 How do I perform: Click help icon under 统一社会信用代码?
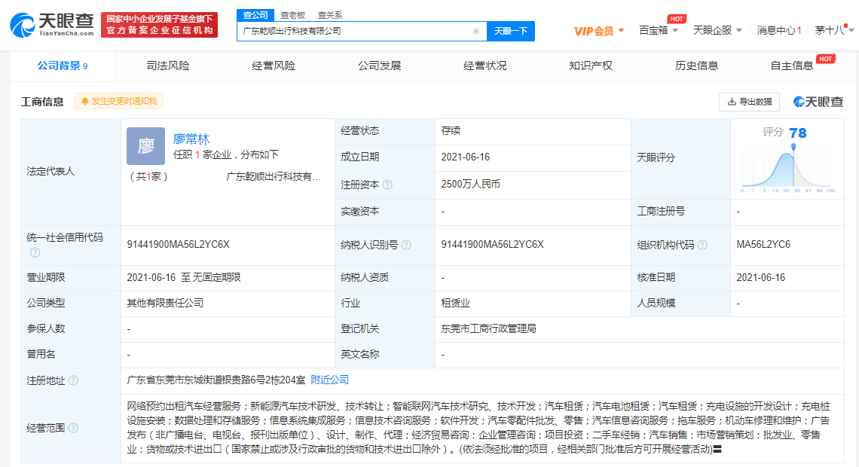pos(35,252)
